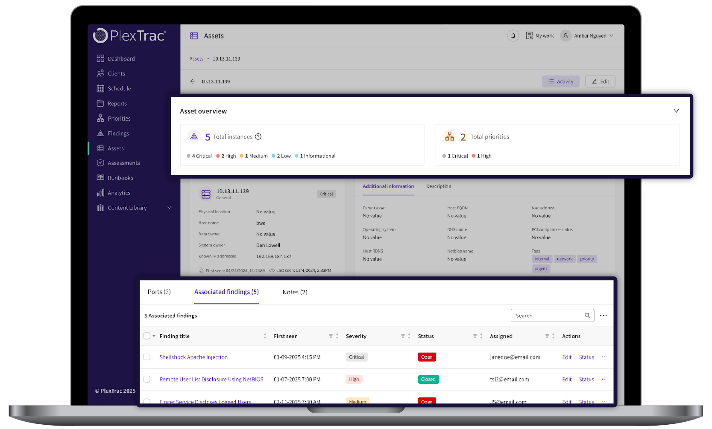712x429 pixels.
Task: Click janedoe@email.com assignee cell
Action: [x=515, y=357]
